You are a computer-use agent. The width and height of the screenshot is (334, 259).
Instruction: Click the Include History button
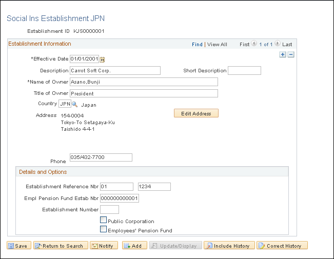(229, 245)
